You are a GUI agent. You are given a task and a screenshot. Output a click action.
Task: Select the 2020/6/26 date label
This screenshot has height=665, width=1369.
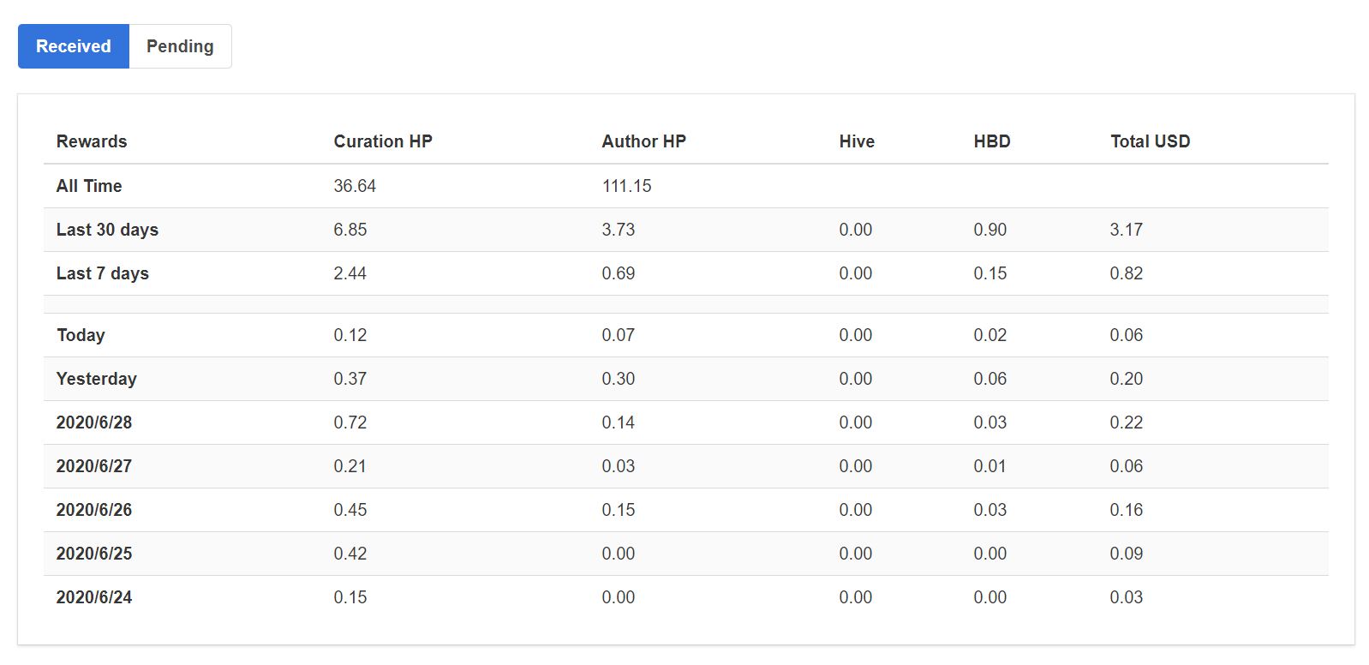click(94, 510)
